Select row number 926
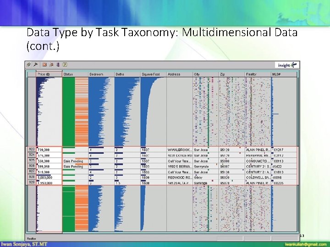 pos(32,166)
